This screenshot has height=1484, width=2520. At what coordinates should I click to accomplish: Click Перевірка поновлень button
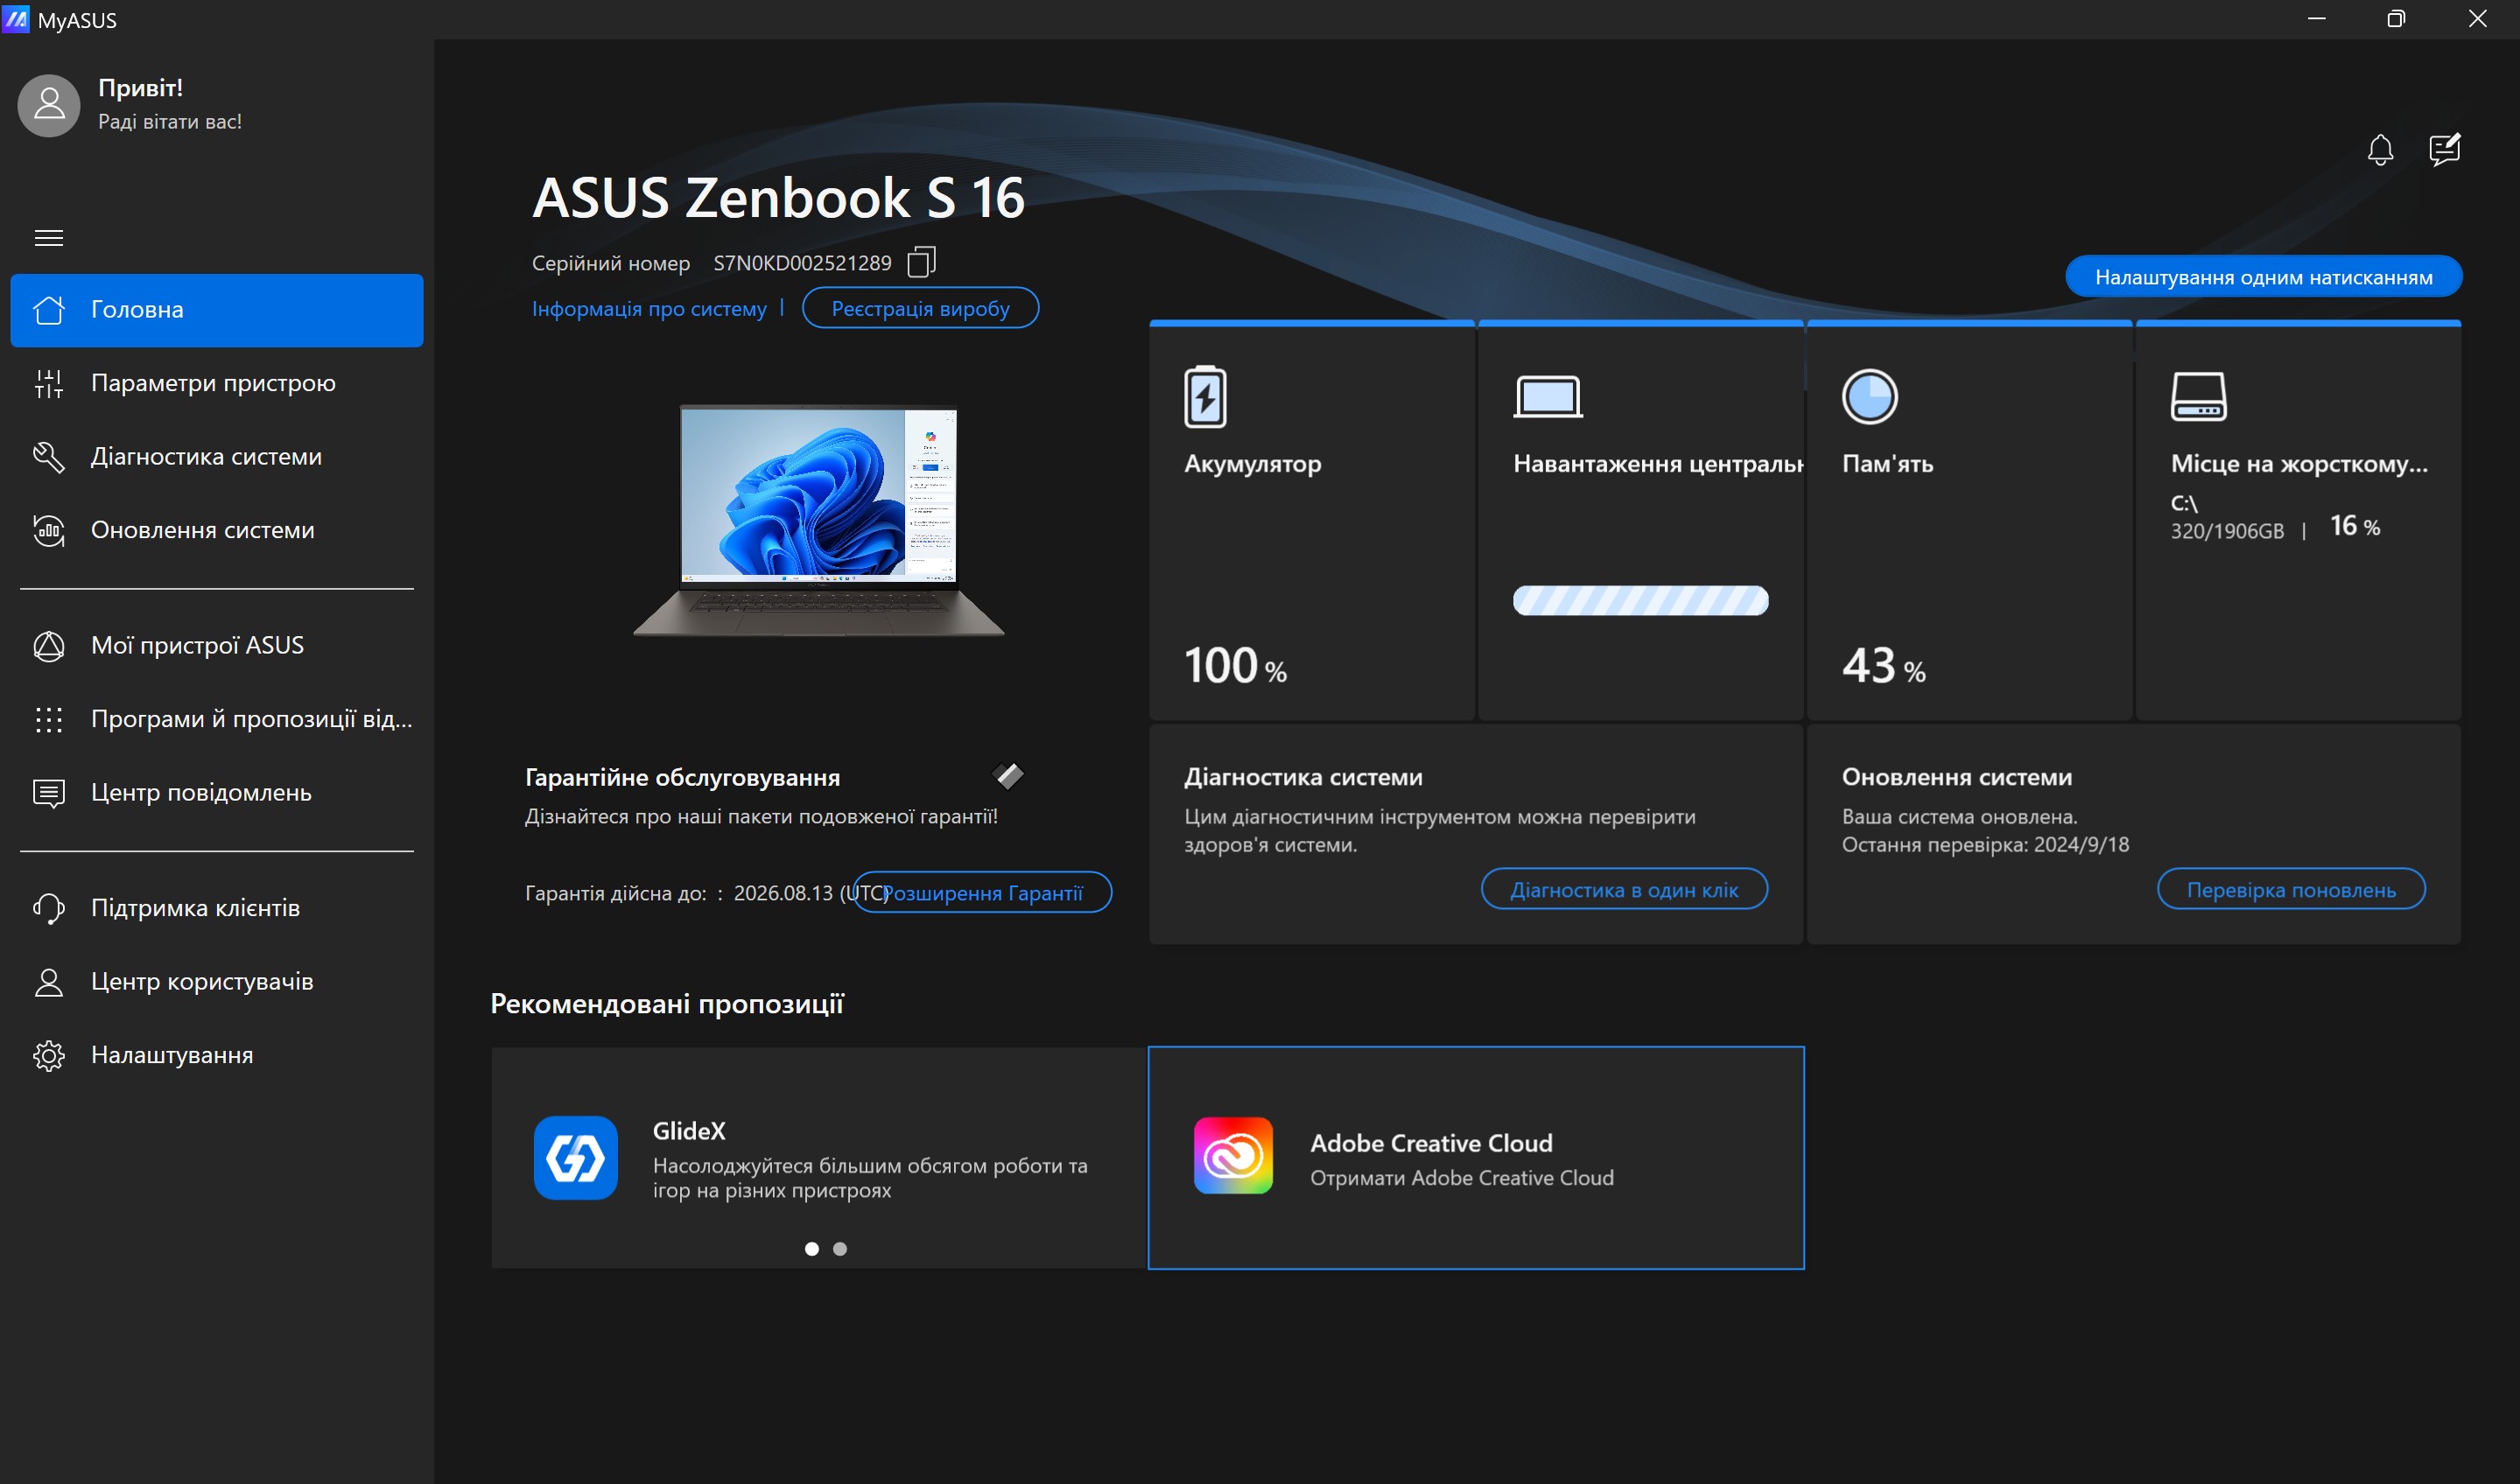(2291, 889)
